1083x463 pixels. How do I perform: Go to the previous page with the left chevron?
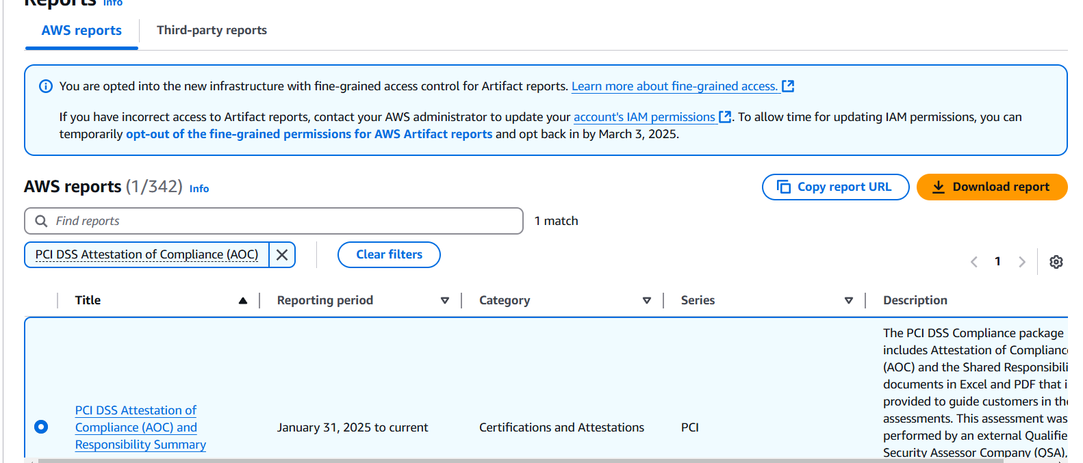click(x=974, y=262)
